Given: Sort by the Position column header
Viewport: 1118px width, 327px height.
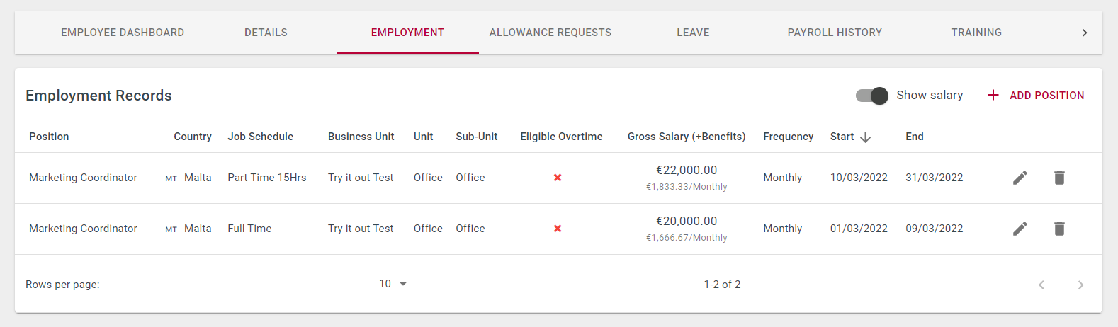Looking at the screenshot, I should 49,137.
